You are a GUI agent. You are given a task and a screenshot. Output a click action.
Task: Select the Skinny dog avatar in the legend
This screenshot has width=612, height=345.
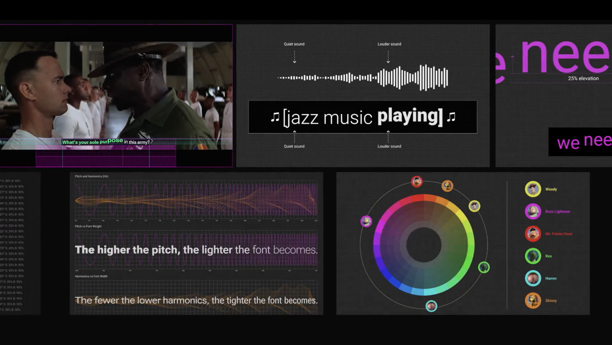(533, 300)
